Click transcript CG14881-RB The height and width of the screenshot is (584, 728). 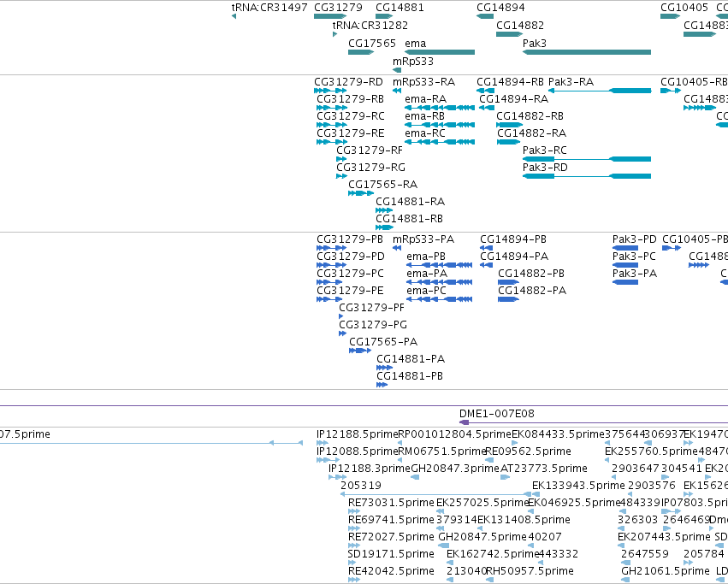tap(409, 219)
